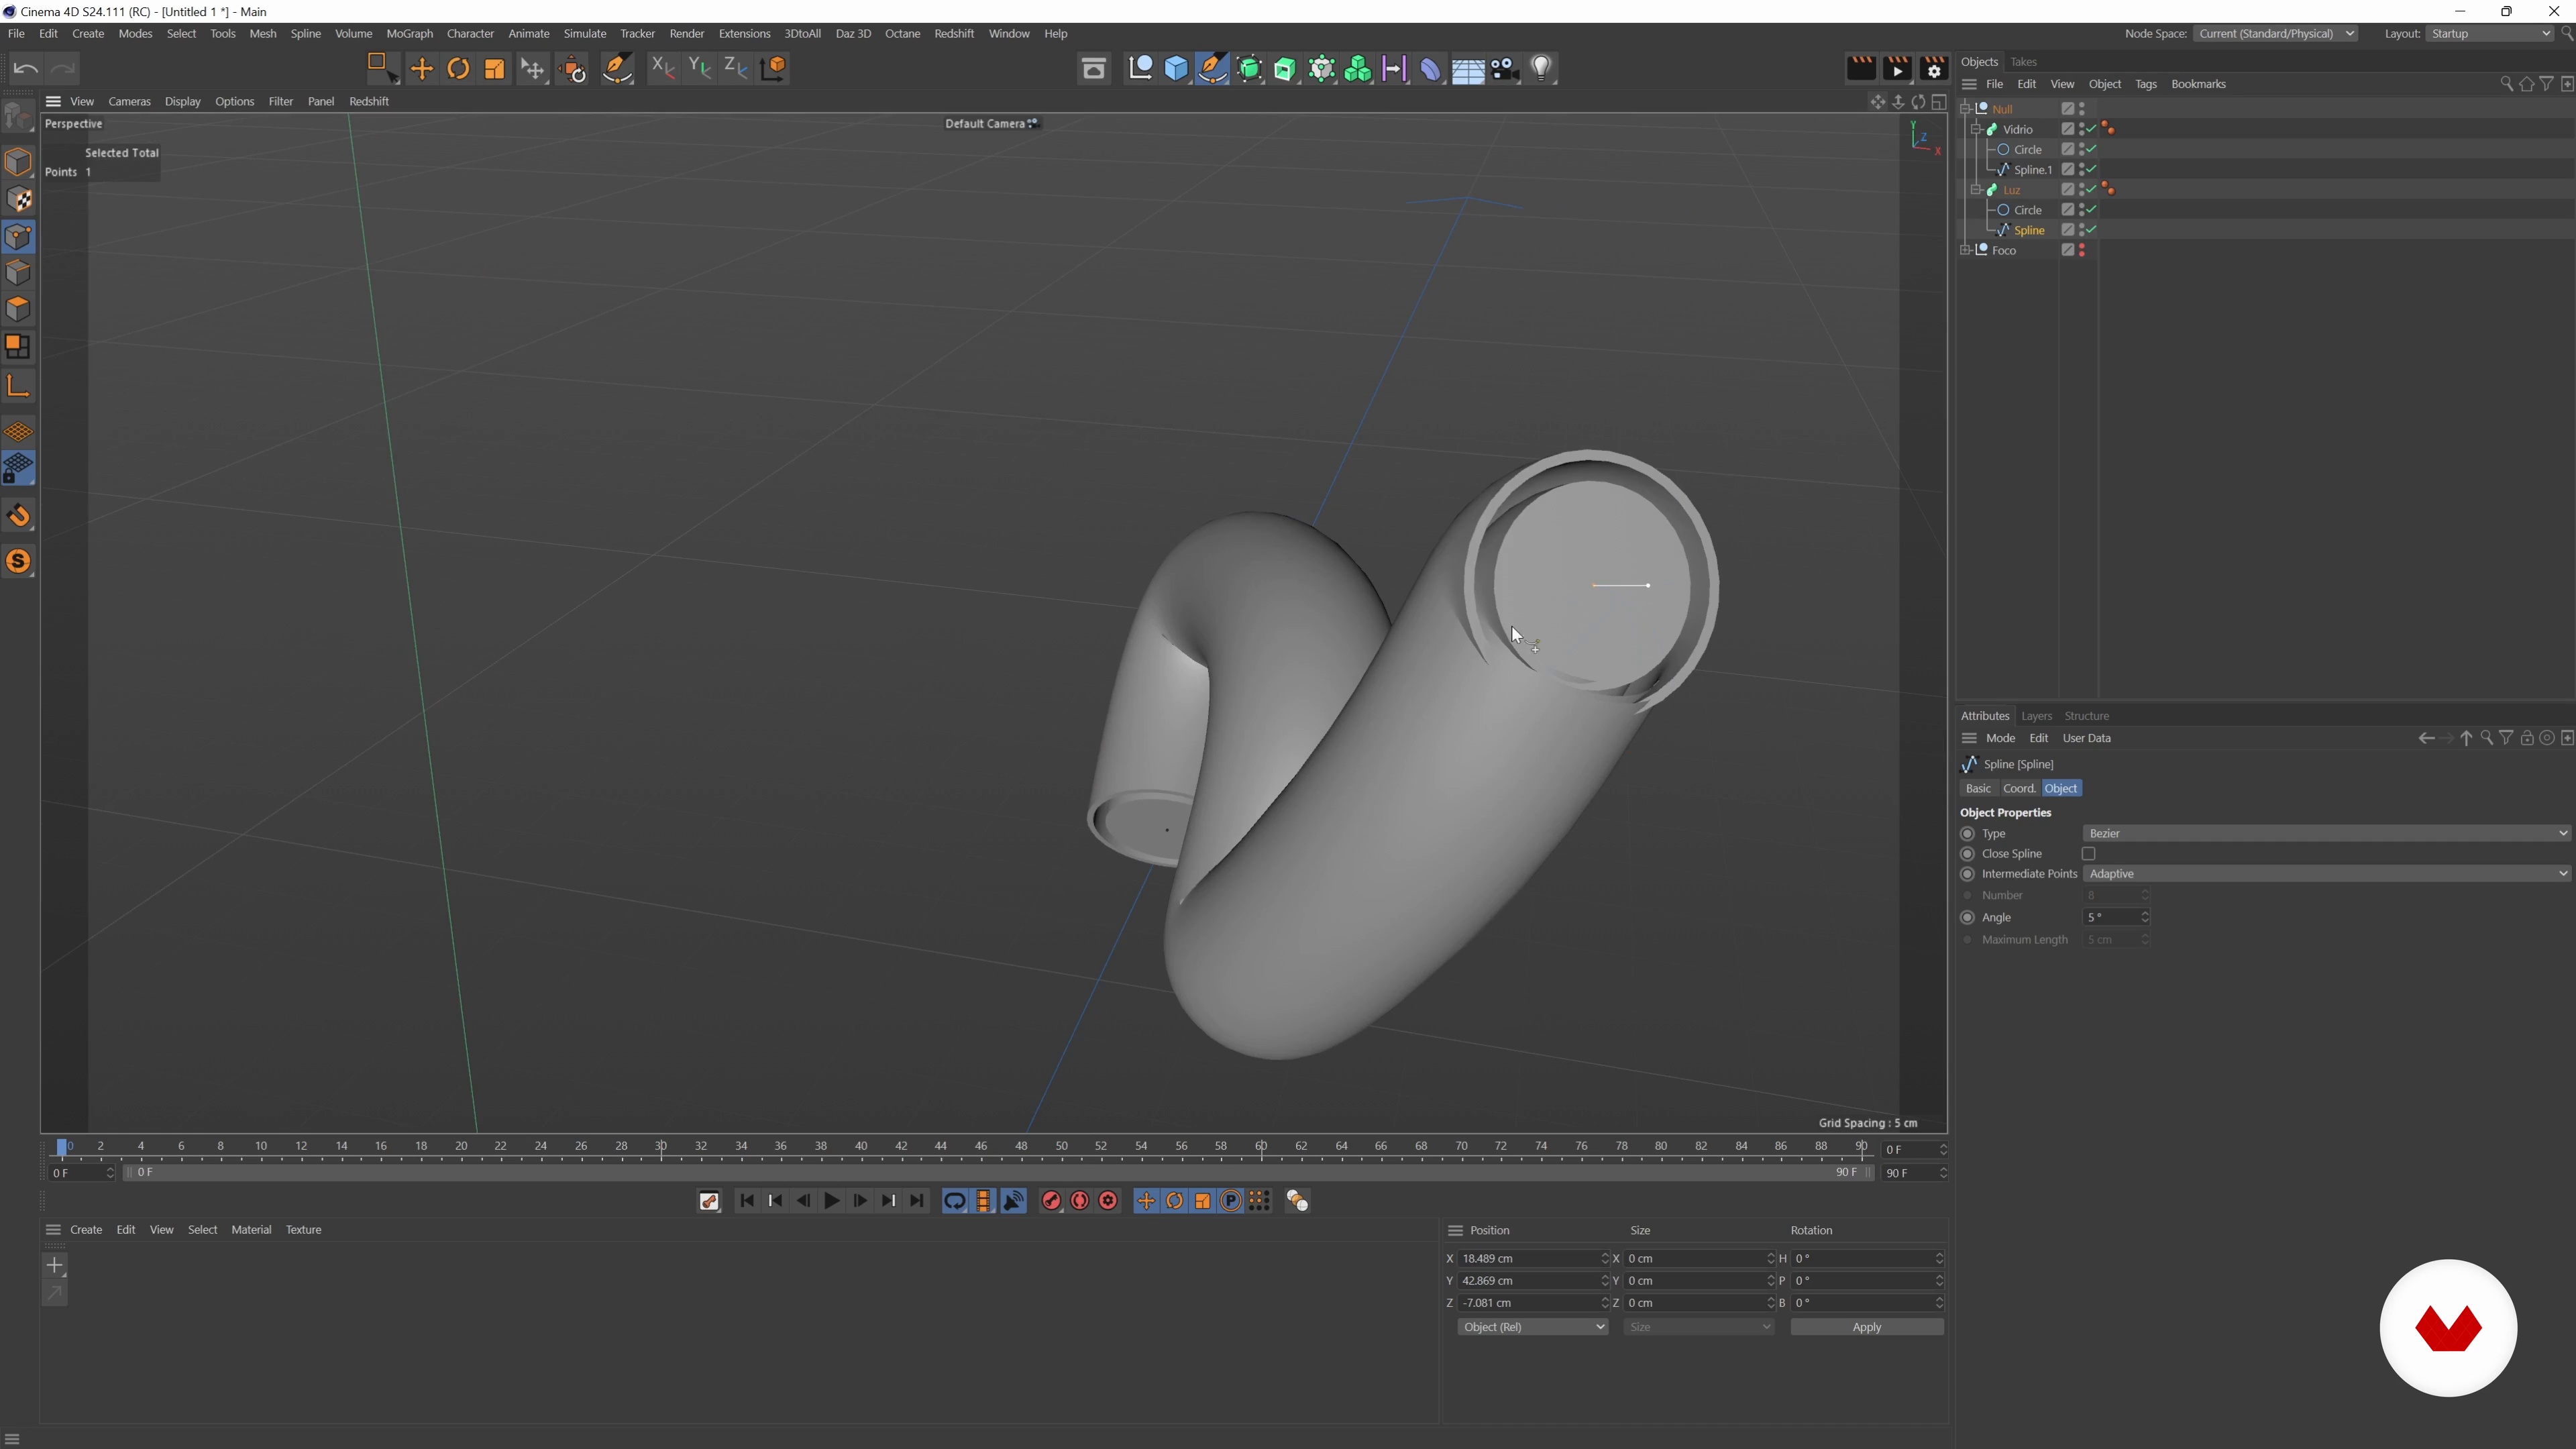Image resolution: width=2576 pixels, height=1449 pixels.
Task: Open Edit Render Settings
Action: coord(1935,68)
